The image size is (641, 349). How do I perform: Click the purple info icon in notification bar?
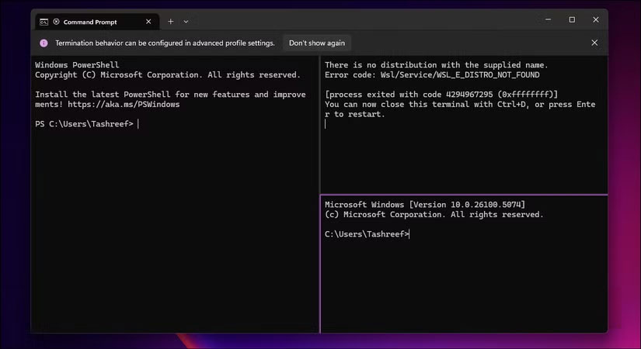[x=44, y=43]
